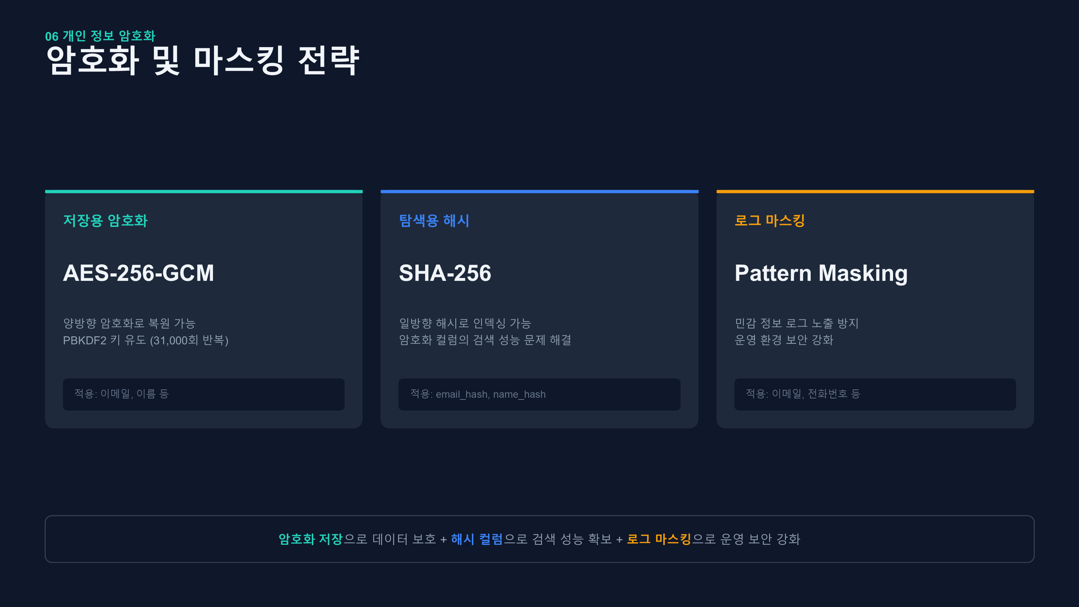Click "암호화 컬럼의 검색 성능 문제 해결" text
The width and height of the screenshot is (1079, 607).
tap(484, 340)
